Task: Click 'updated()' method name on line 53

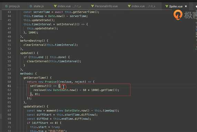Action: click(x=28, y=53)
